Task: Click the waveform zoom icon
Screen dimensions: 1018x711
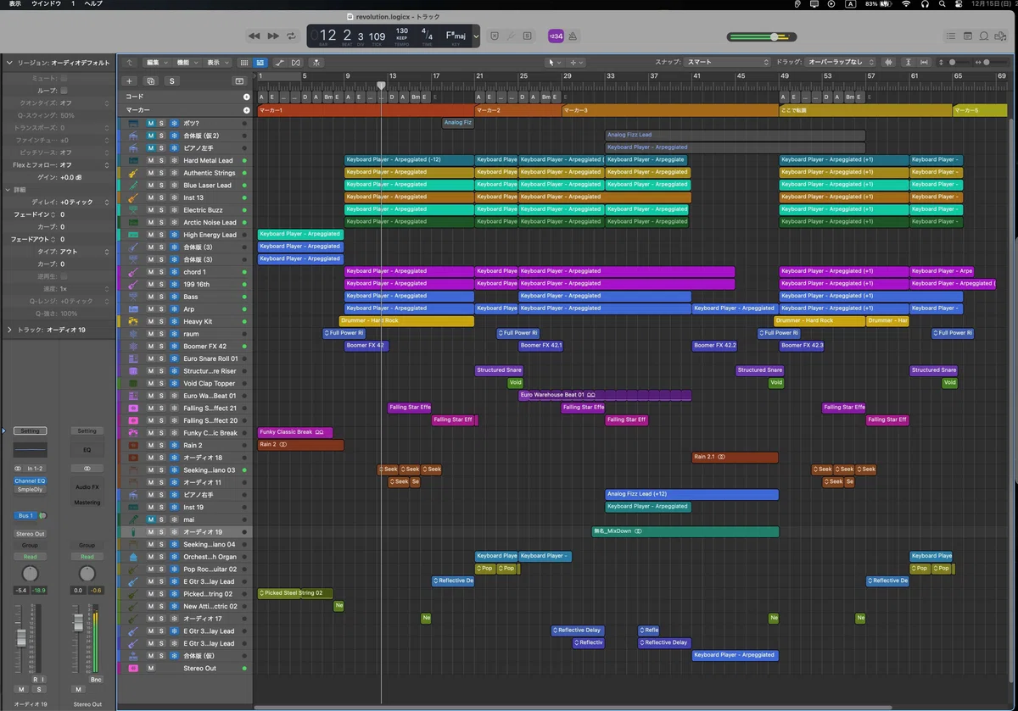Action: [x=889, y=62]
